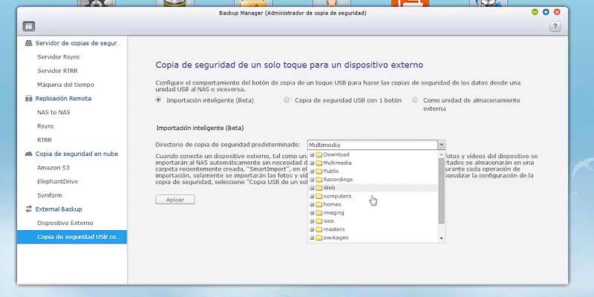The width and height of the screenshot is (594, 297).
Task: Choose the computers folder label
Action: coord(337,196)
